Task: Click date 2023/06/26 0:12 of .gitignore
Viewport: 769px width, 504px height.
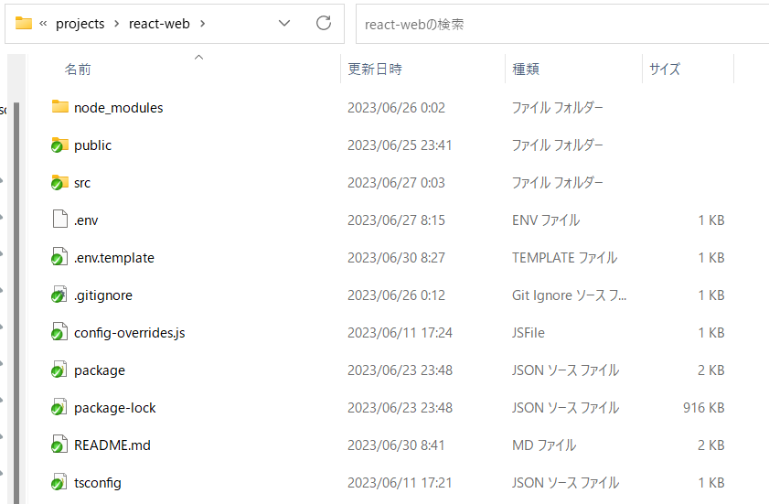Action: [x=396, y=295]
